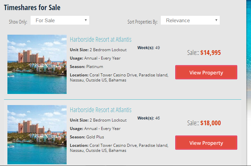The height and width of the screenshot is (166, 251).
Task: Click the arrow on the Relevance dropdown
Action: 216,20
